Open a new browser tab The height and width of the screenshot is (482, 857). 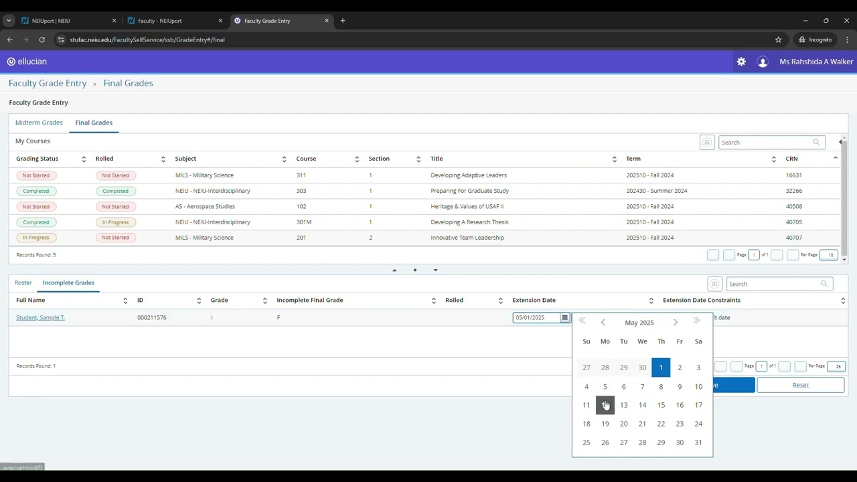point(342,21)
